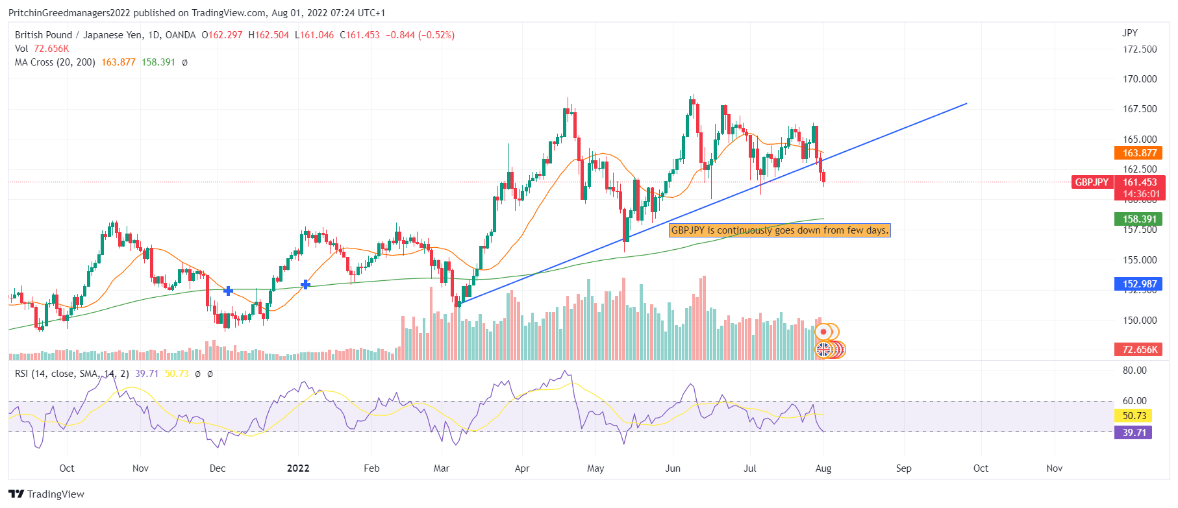Click the change value −0.844 (−0.52%)
Viewport: 1178px width, 508px height.
[420, 35]
